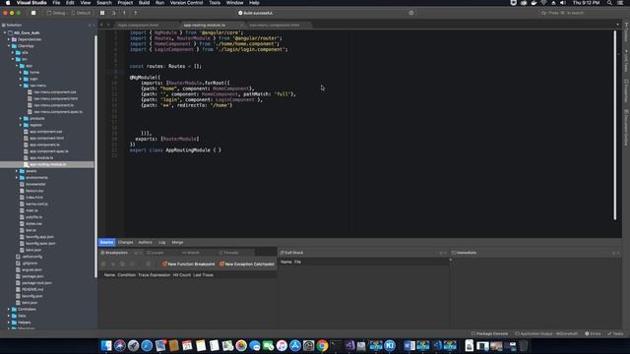
Task: Open the Default run target dropdown
Action: (x=81, y=13)
